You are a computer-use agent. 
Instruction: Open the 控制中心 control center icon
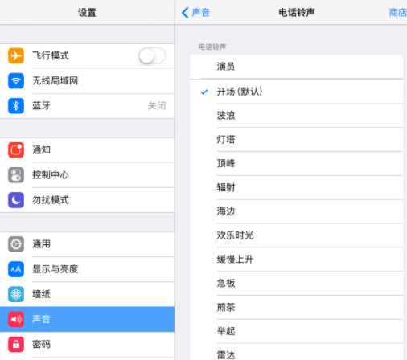click(x=16, y=175)
